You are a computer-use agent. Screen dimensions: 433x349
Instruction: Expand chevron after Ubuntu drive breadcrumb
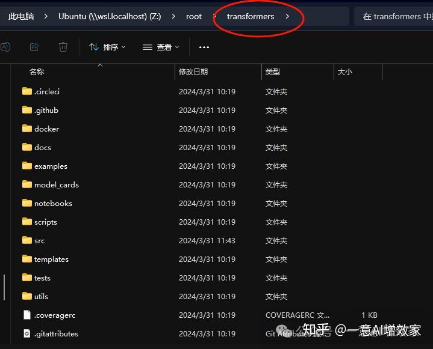point(173,17)
